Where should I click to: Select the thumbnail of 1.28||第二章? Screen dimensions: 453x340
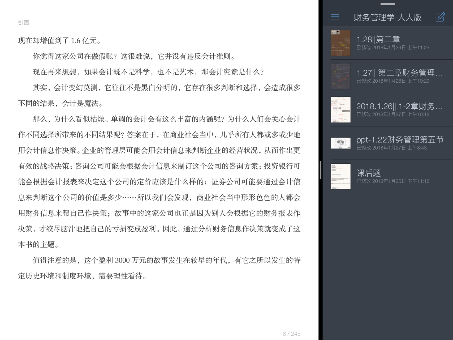340,42
